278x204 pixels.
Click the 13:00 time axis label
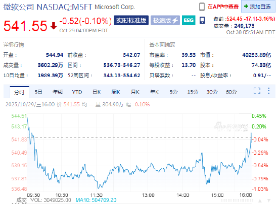148,195
